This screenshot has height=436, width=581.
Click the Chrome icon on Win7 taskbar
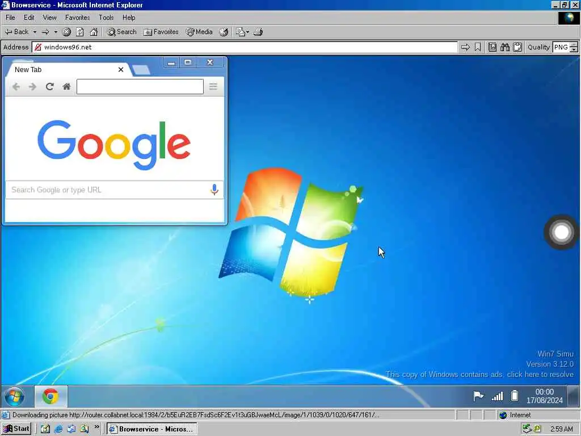coord(50,396)
